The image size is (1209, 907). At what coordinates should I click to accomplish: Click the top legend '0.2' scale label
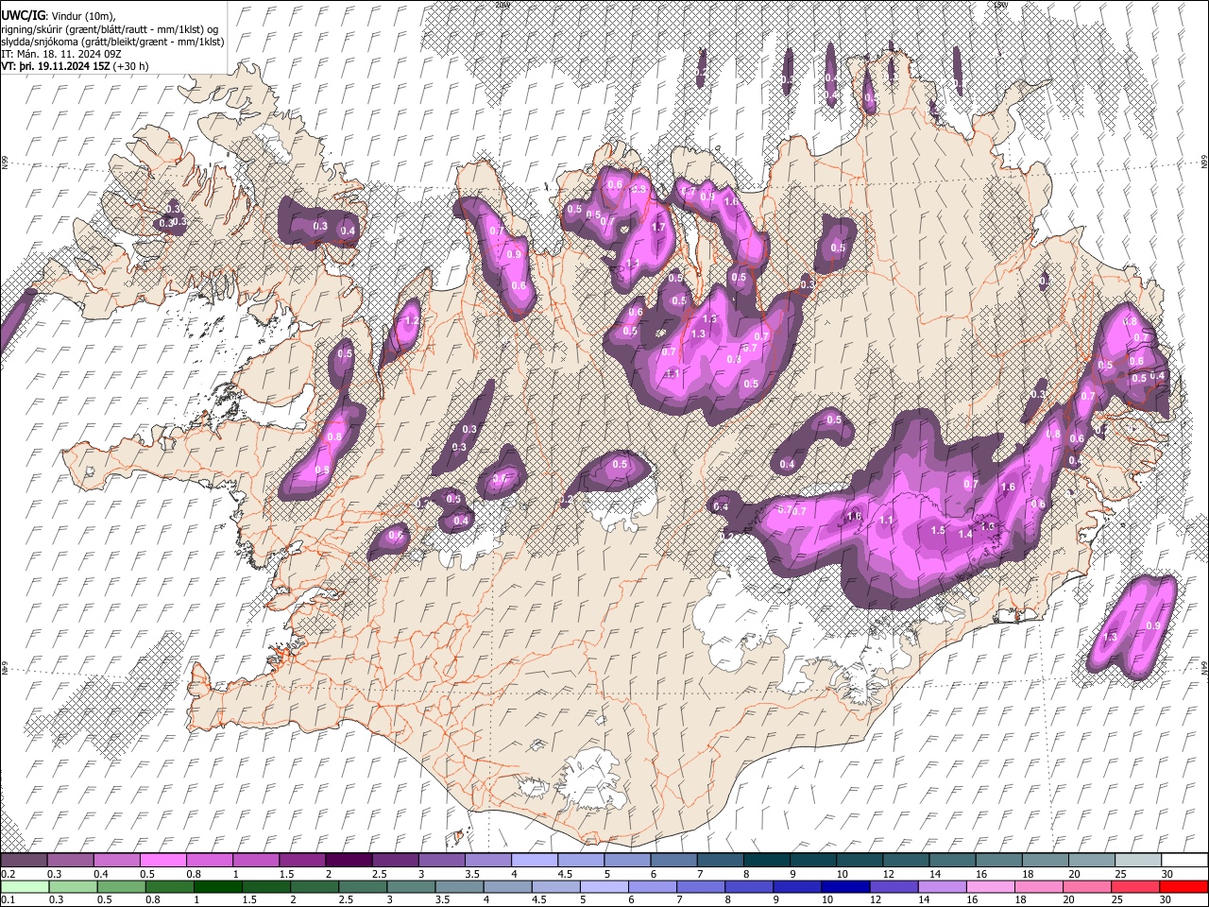tap(8, 874)
